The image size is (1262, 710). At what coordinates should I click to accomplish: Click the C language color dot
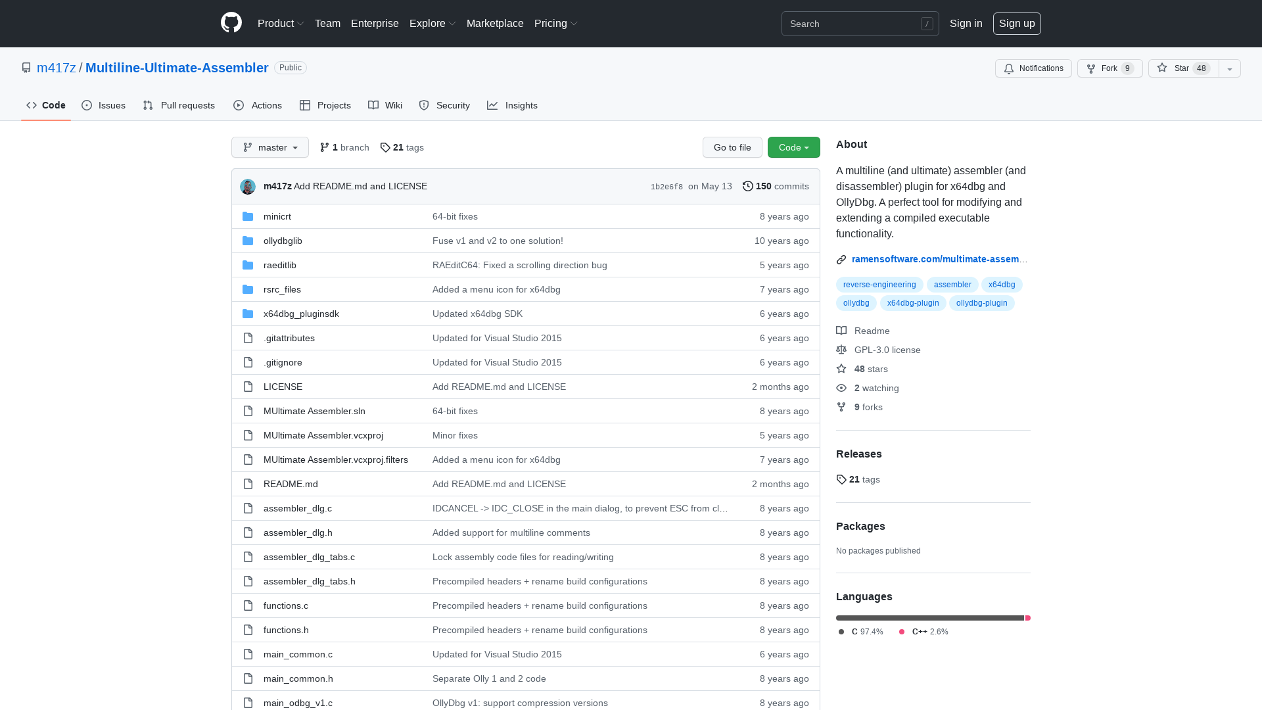point(841,632)
